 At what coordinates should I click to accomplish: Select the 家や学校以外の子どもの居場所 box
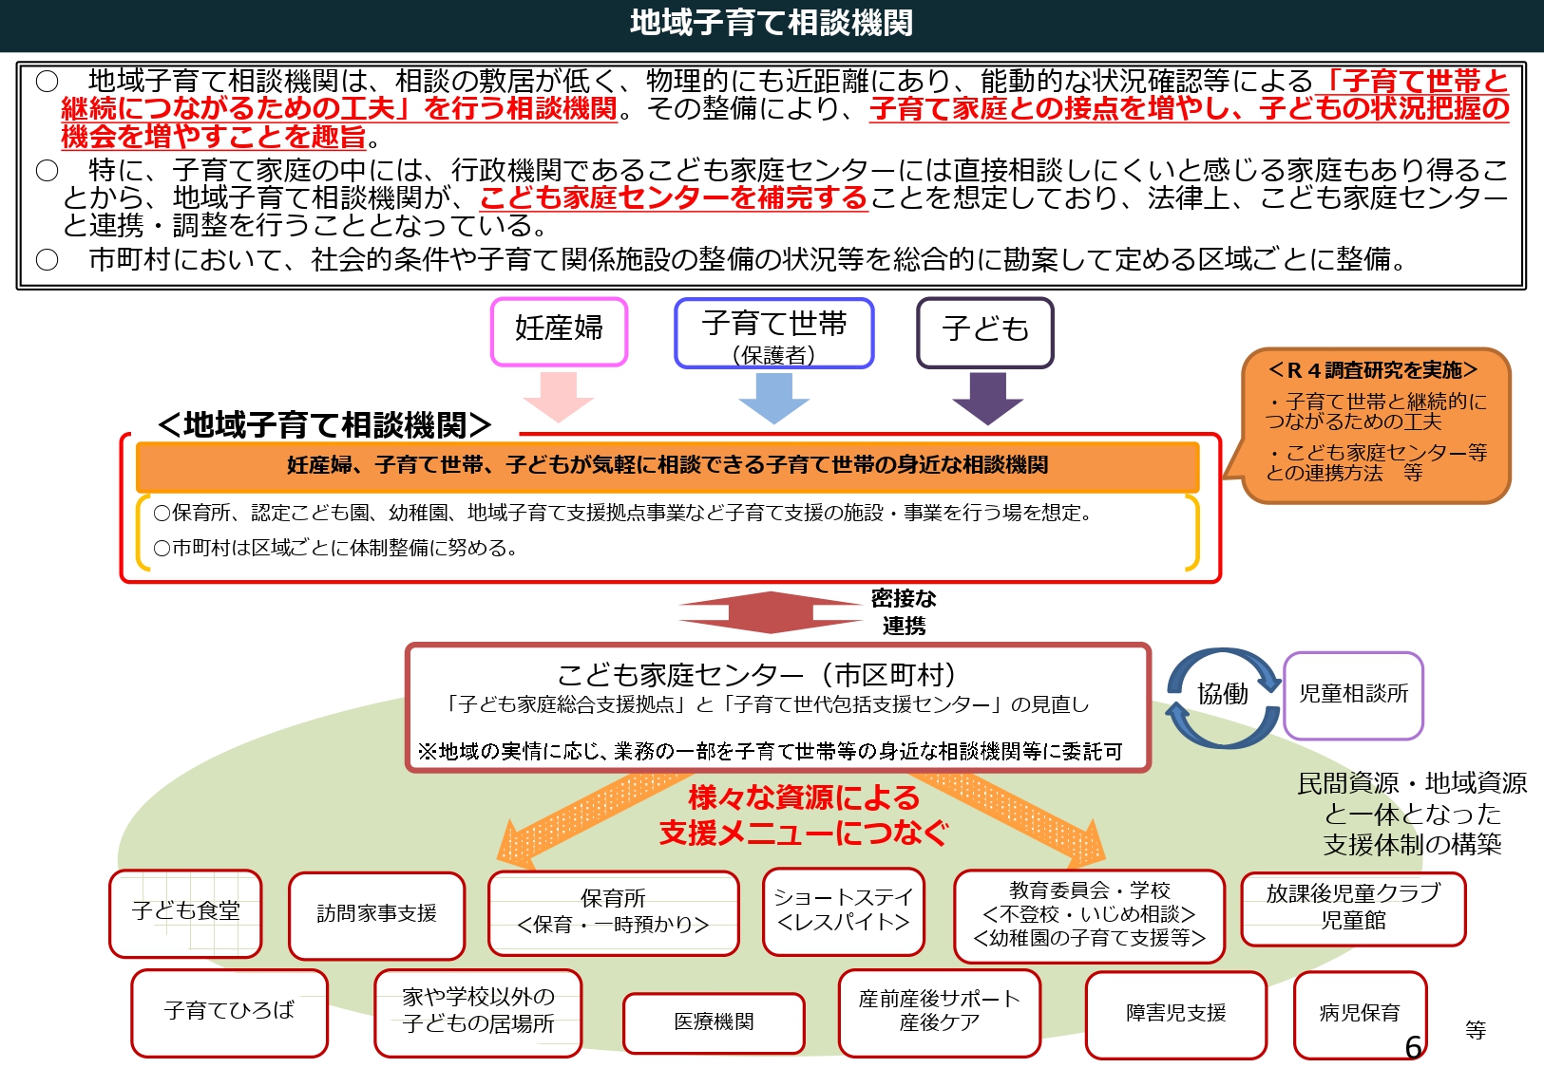point(478,1013)
